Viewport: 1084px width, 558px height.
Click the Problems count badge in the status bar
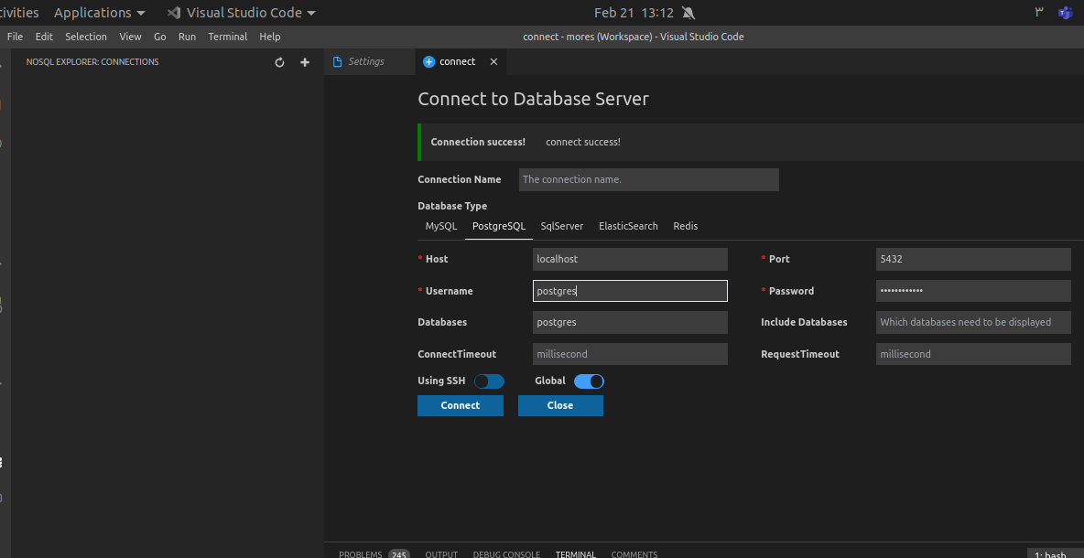[398, 554]
